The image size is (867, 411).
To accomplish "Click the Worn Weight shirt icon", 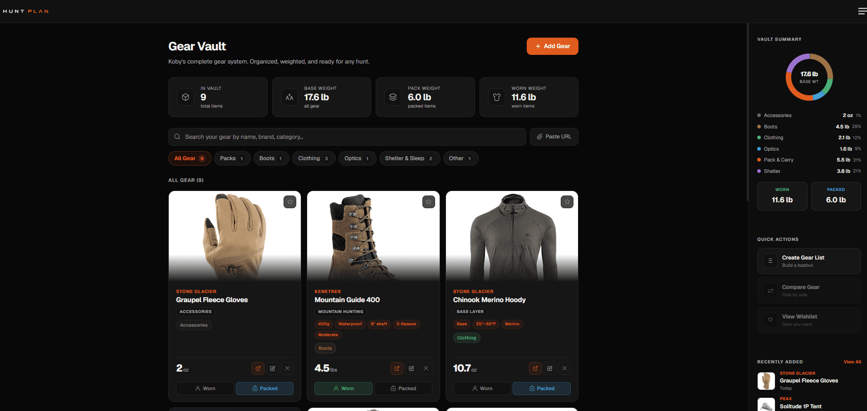I will click(x=497, y=97).
